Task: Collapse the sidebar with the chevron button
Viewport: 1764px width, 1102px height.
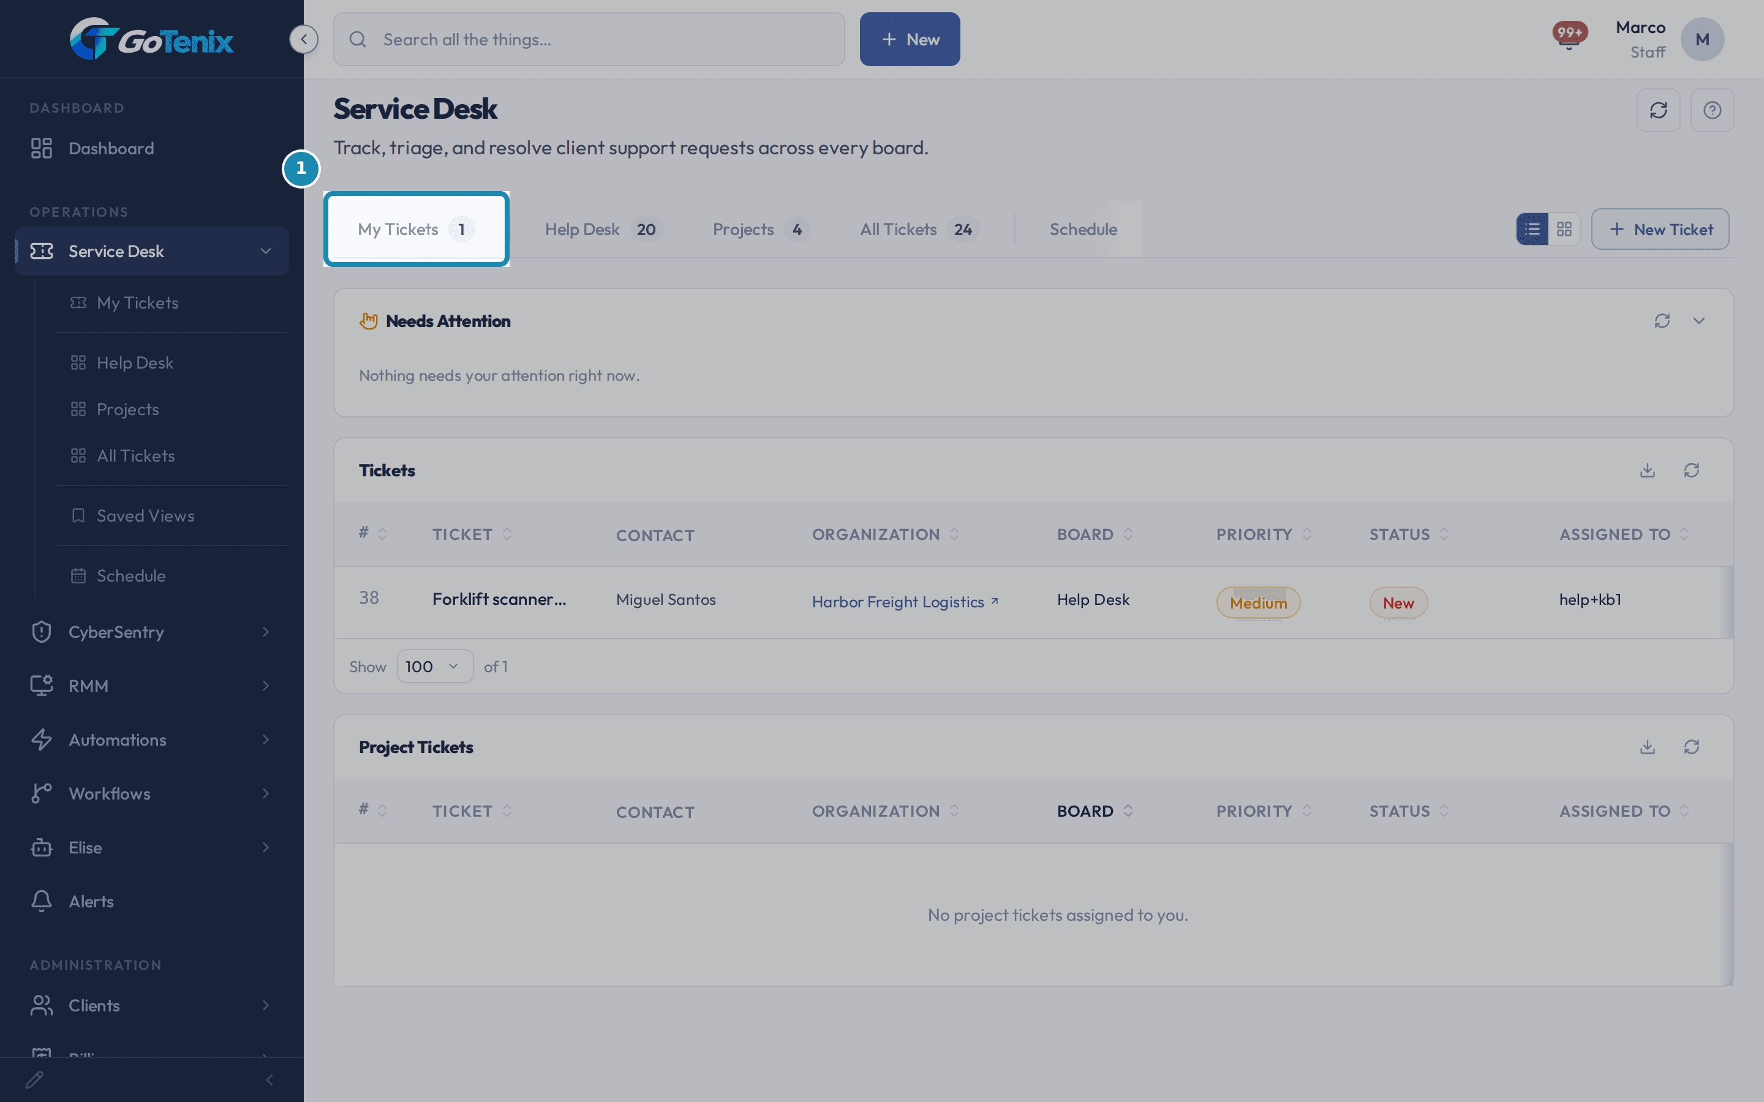Action: tap(303, 39)
